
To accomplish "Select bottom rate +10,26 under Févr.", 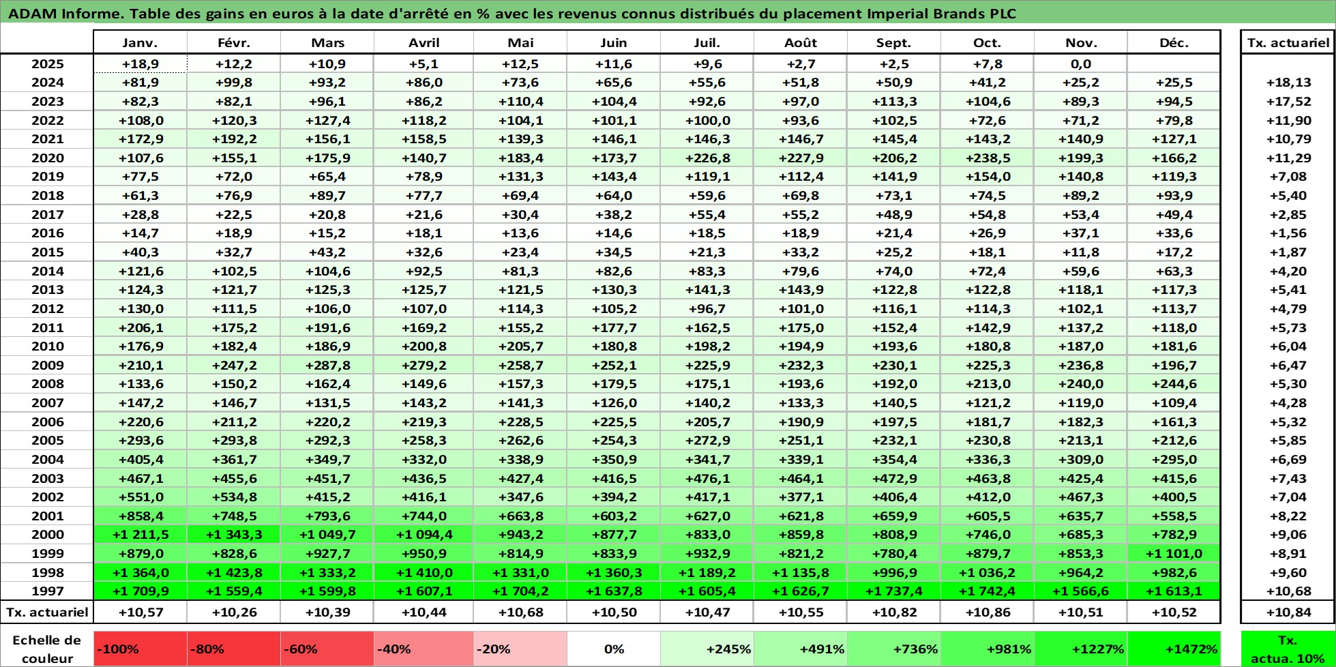I will 234,612.
